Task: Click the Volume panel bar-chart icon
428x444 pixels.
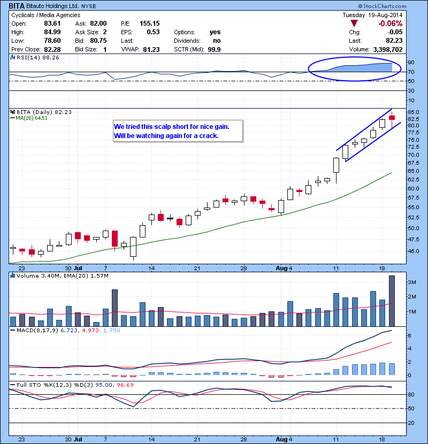Action: coord(12,275)
